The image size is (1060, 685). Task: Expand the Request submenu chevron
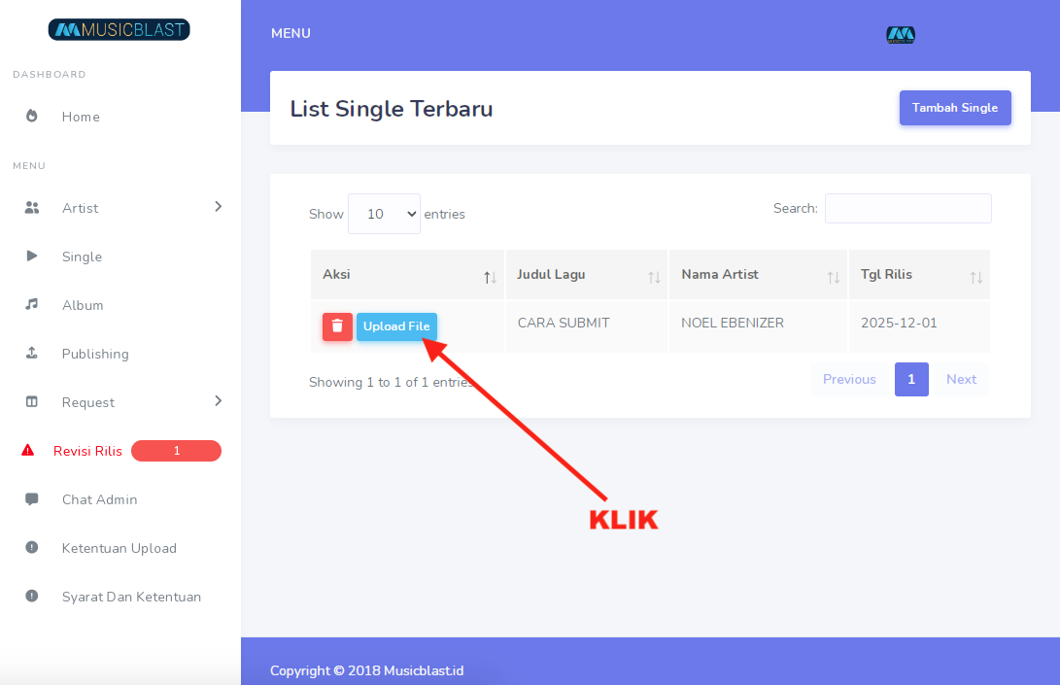[218, 401]
